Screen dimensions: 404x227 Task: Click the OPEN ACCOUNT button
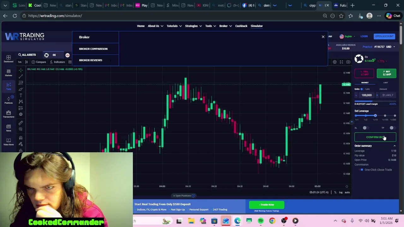pos(384,36)
